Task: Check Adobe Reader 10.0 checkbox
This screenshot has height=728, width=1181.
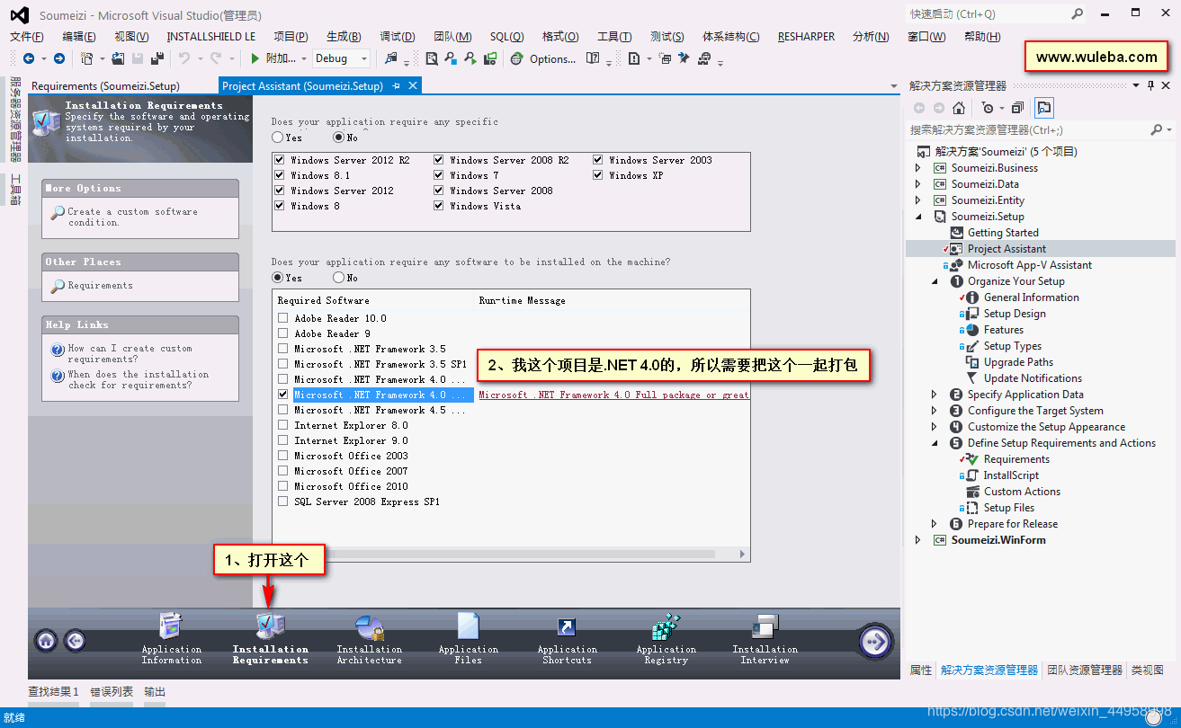Action: (x=283, y=318)
